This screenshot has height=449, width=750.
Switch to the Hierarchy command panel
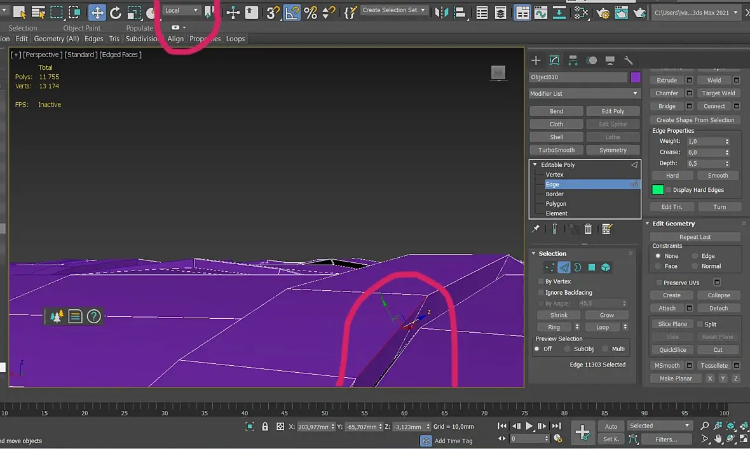pos(573,60)
